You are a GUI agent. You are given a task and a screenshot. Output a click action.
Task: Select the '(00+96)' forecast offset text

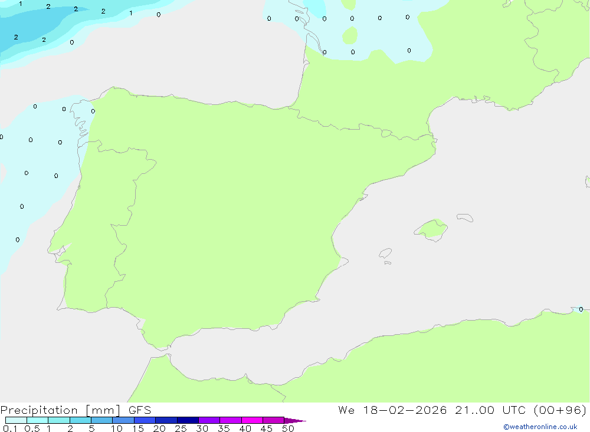point(560,410)
